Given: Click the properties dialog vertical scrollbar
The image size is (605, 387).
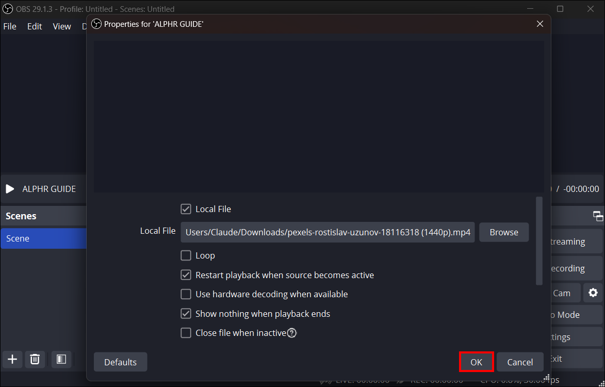Looking at the screenshot, I should (539, 241).
